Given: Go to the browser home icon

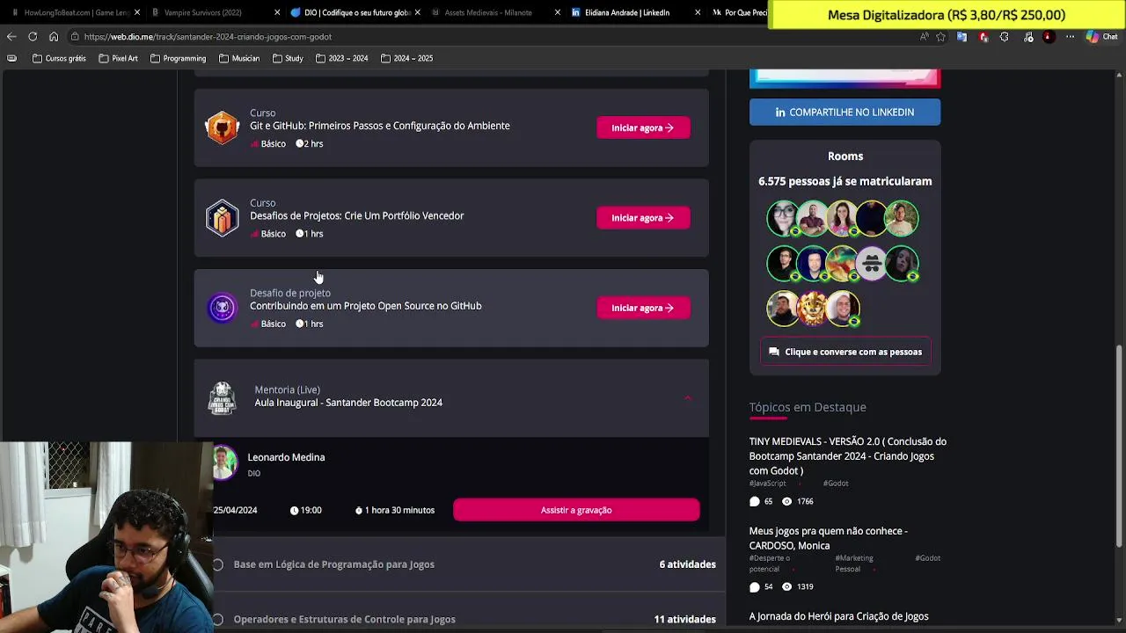Looking at the screenshot, I should 54,37.
